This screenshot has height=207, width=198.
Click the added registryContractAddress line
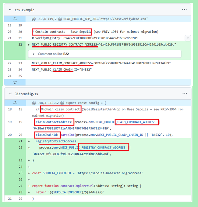57,141
